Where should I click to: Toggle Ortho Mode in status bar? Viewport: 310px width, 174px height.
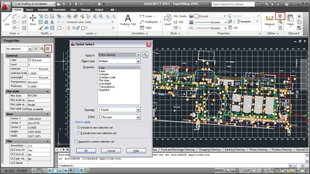[x=44, y=171]
